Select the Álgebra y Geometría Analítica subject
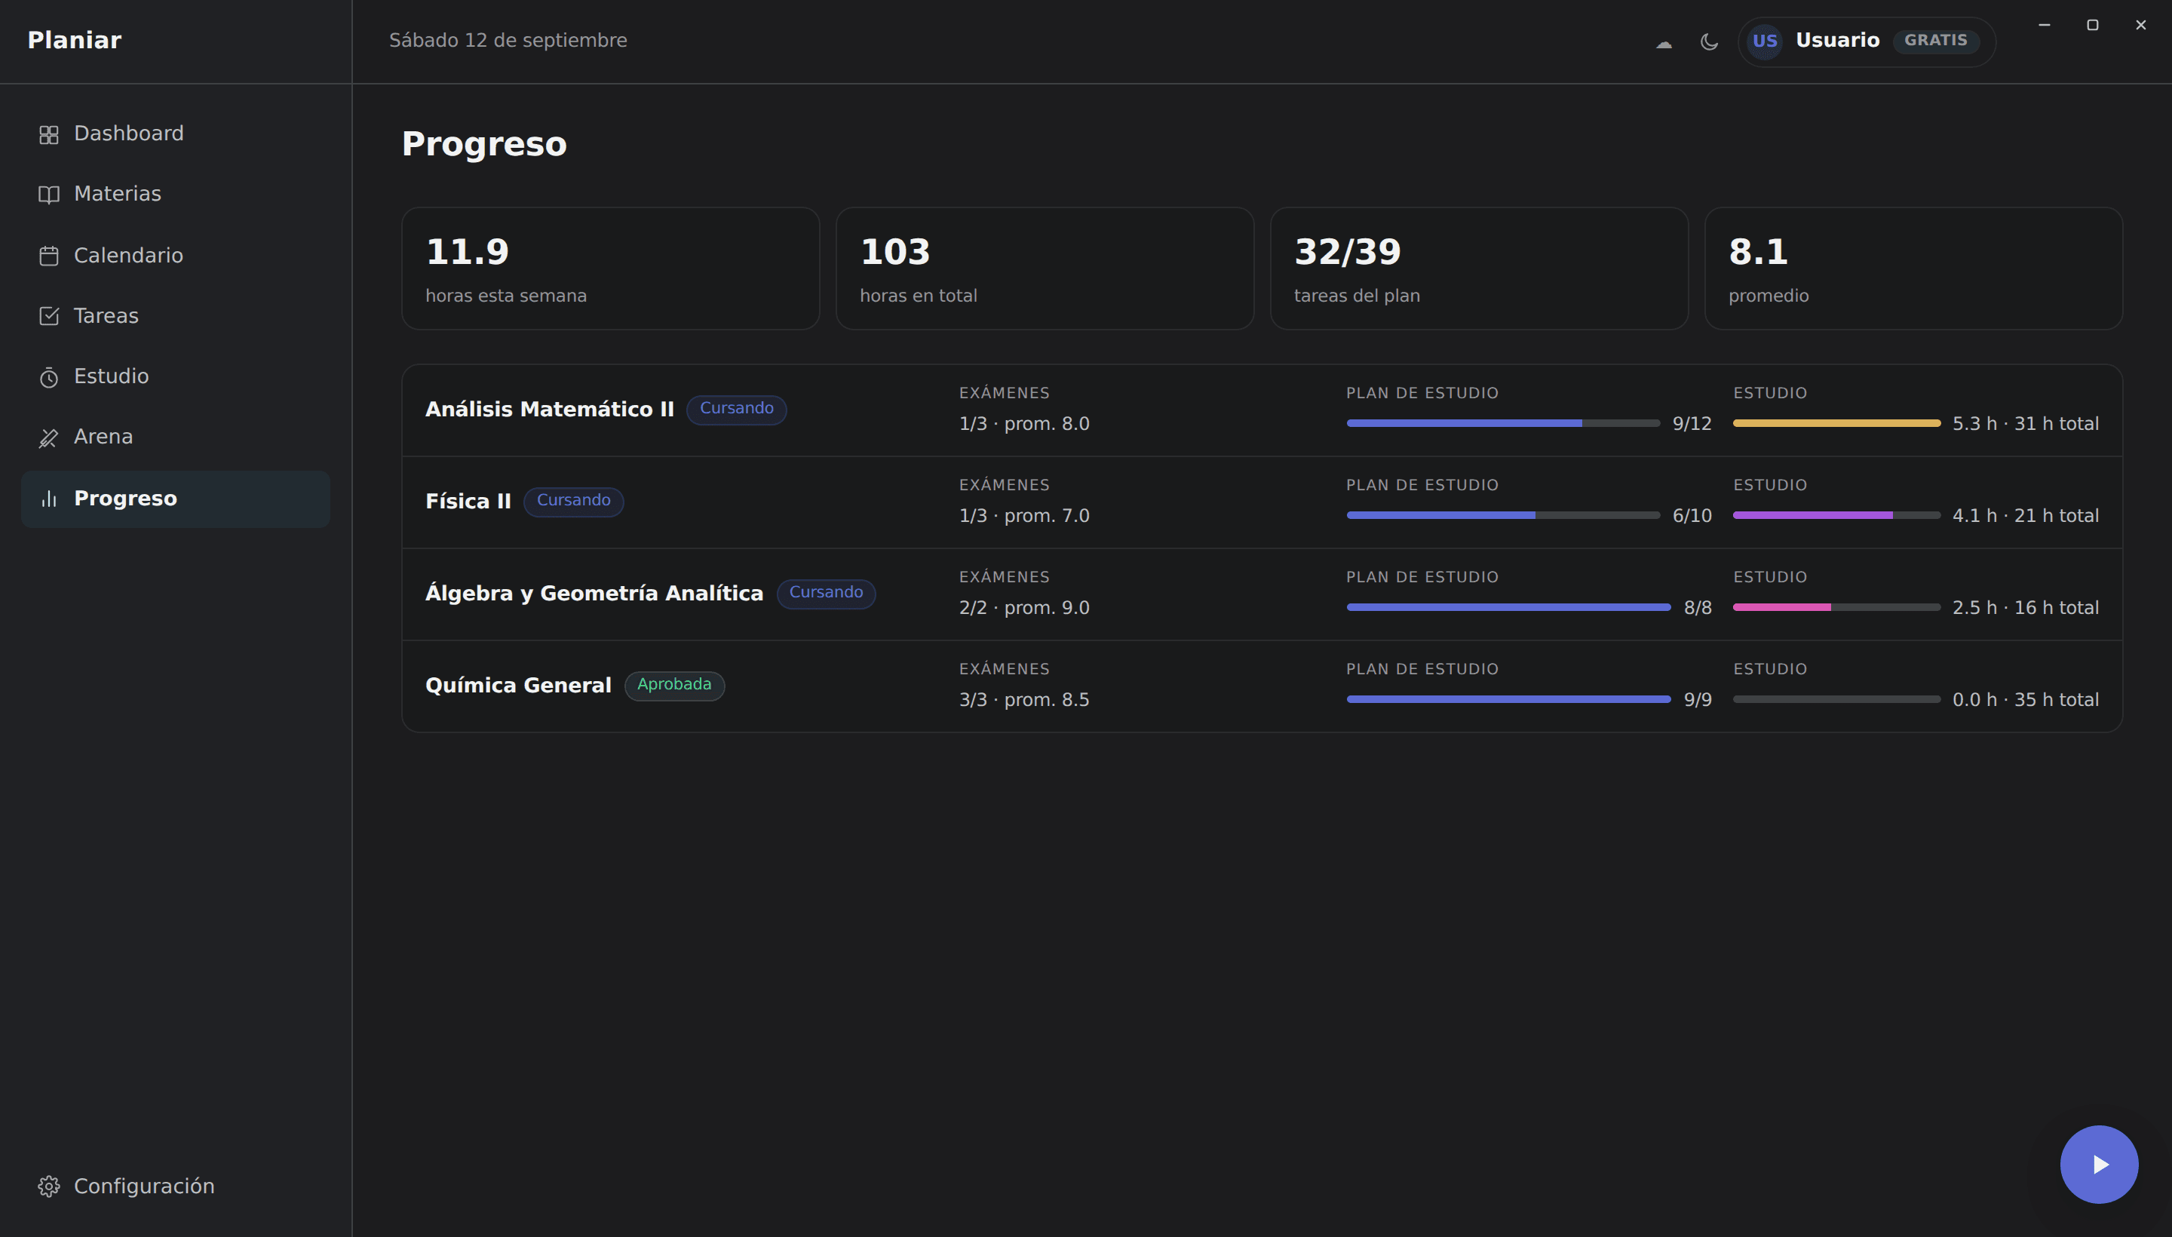Viewport: 2172px width, 1237px height. tap(594, 593)
